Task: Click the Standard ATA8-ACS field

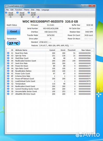Action: click(x=66, y=42)
